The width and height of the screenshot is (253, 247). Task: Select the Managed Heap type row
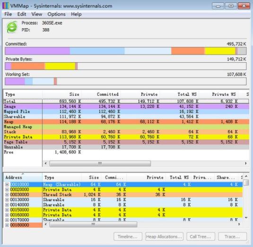(126, 127)
